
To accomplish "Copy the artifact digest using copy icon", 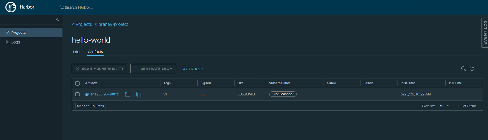I will pyautogui.click(x=138, y=94).
